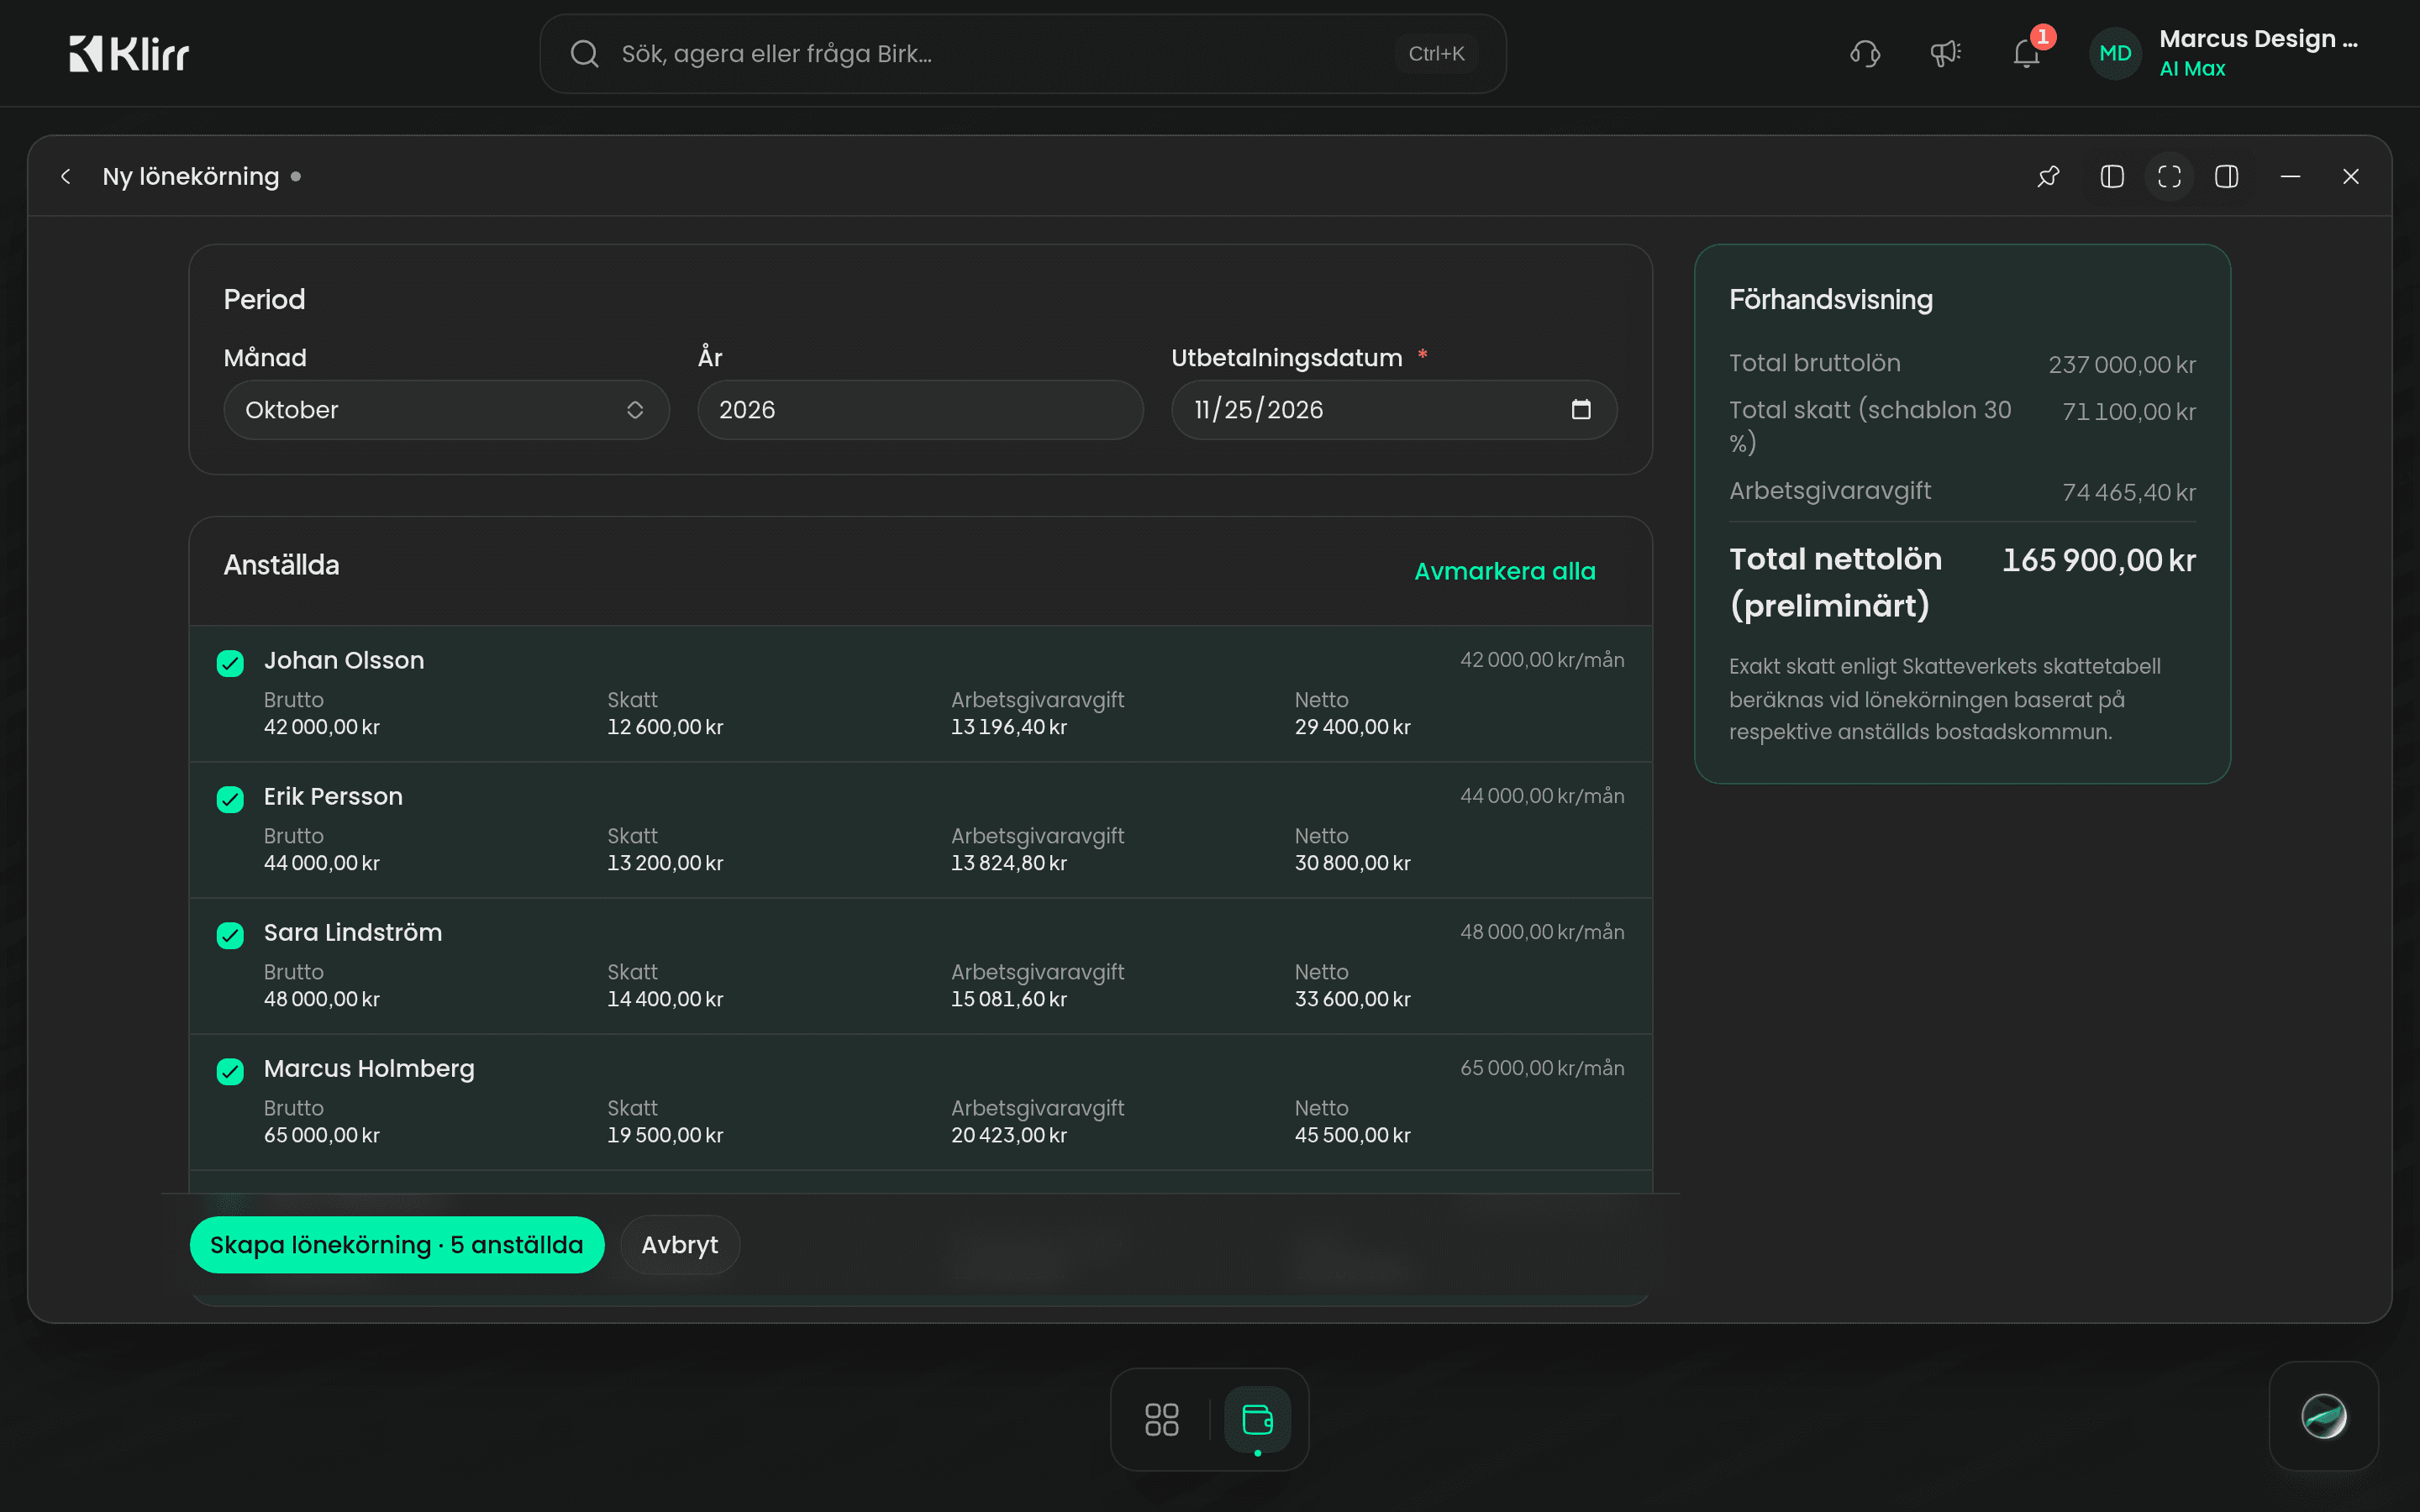Click the Ctrl+K shortcut badge

[1436, 54]
